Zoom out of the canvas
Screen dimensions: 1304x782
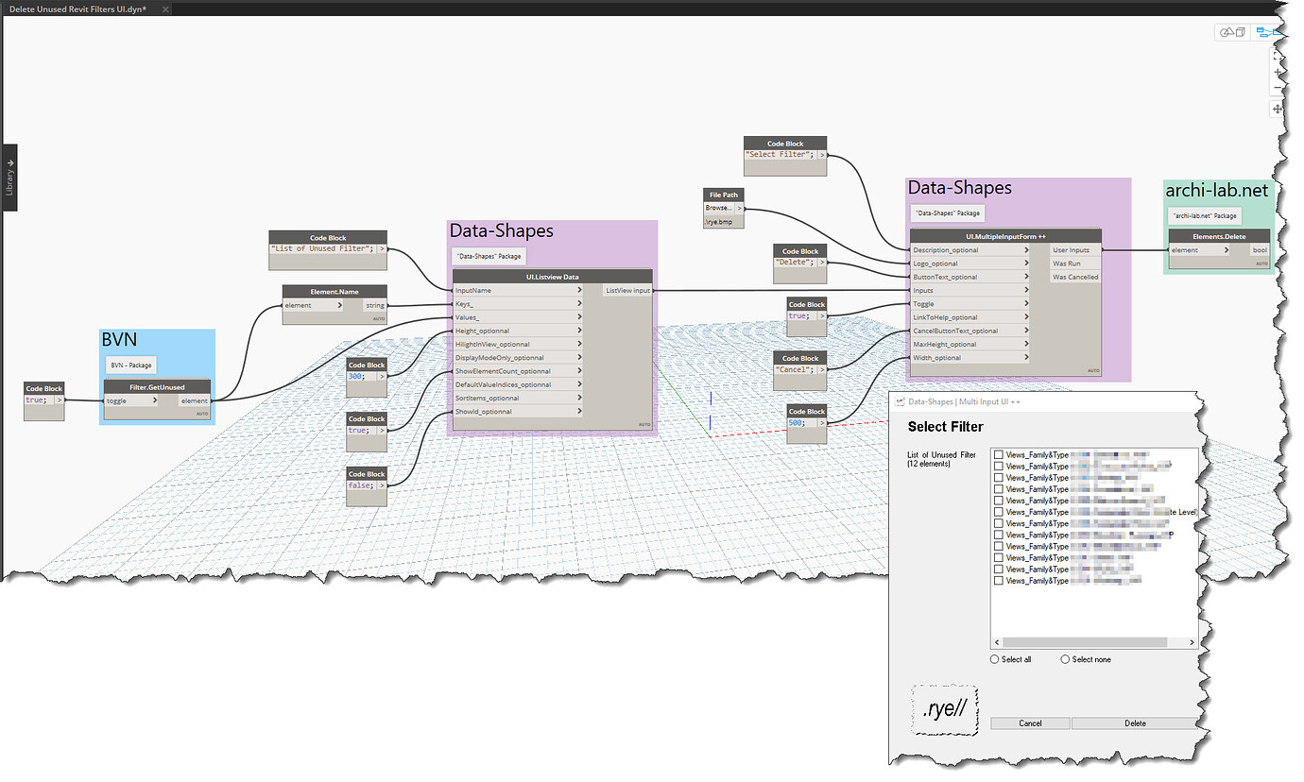click(x=1277, y=87)
